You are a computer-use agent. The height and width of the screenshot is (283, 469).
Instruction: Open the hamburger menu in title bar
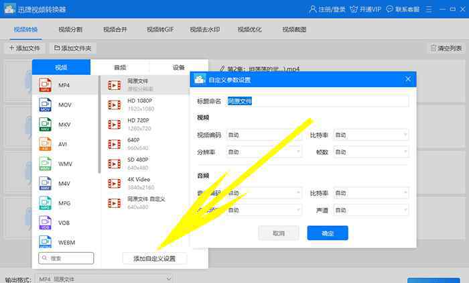429,9
